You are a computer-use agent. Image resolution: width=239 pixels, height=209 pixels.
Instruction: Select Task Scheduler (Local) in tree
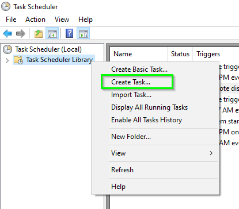tap(48, 49)
